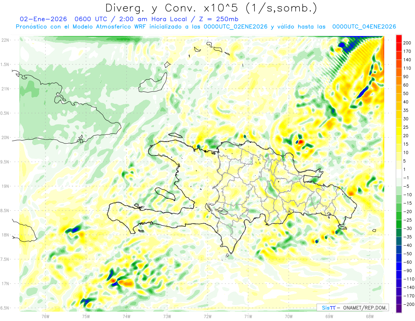Click the '18N' latitude label
This screenshot has height=321, width=415.
tap(5, 235)
